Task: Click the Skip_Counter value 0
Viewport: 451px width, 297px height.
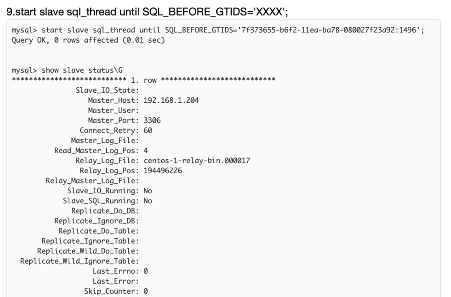Action: click(x=146, y=291)
